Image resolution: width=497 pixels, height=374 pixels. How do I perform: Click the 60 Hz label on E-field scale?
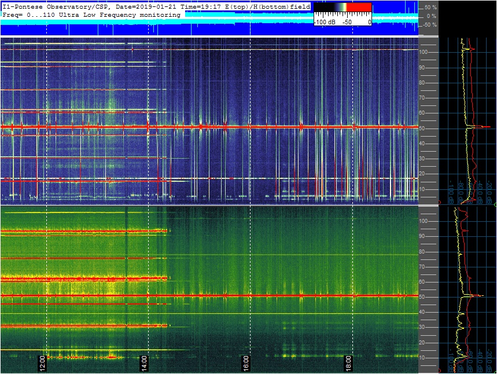tap(422, 113)
